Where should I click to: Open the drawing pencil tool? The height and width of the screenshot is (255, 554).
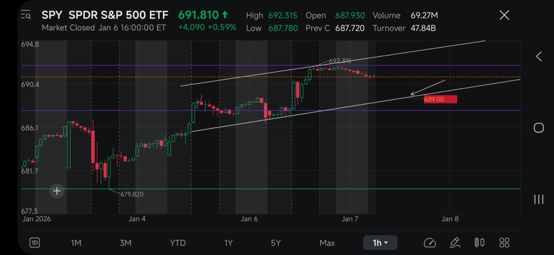(x=454, y=243)
